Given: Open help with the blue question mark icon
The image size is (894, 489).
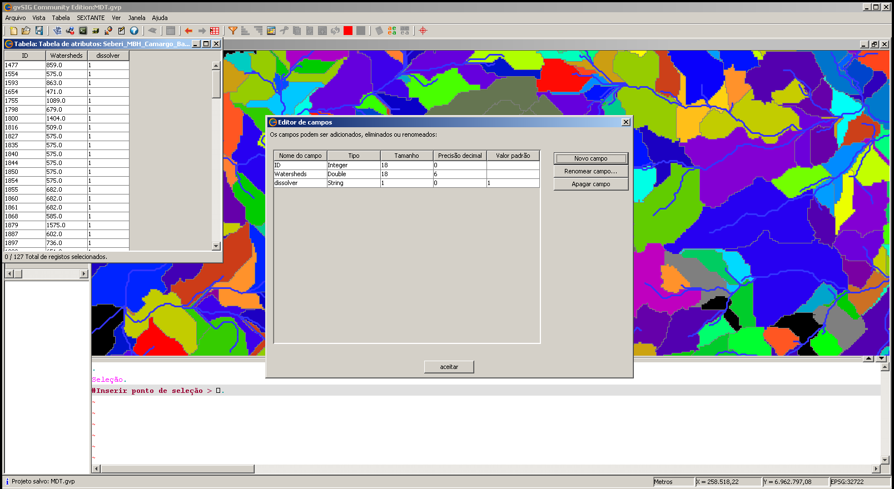Looking at the screenshot, I should point(134,31).
